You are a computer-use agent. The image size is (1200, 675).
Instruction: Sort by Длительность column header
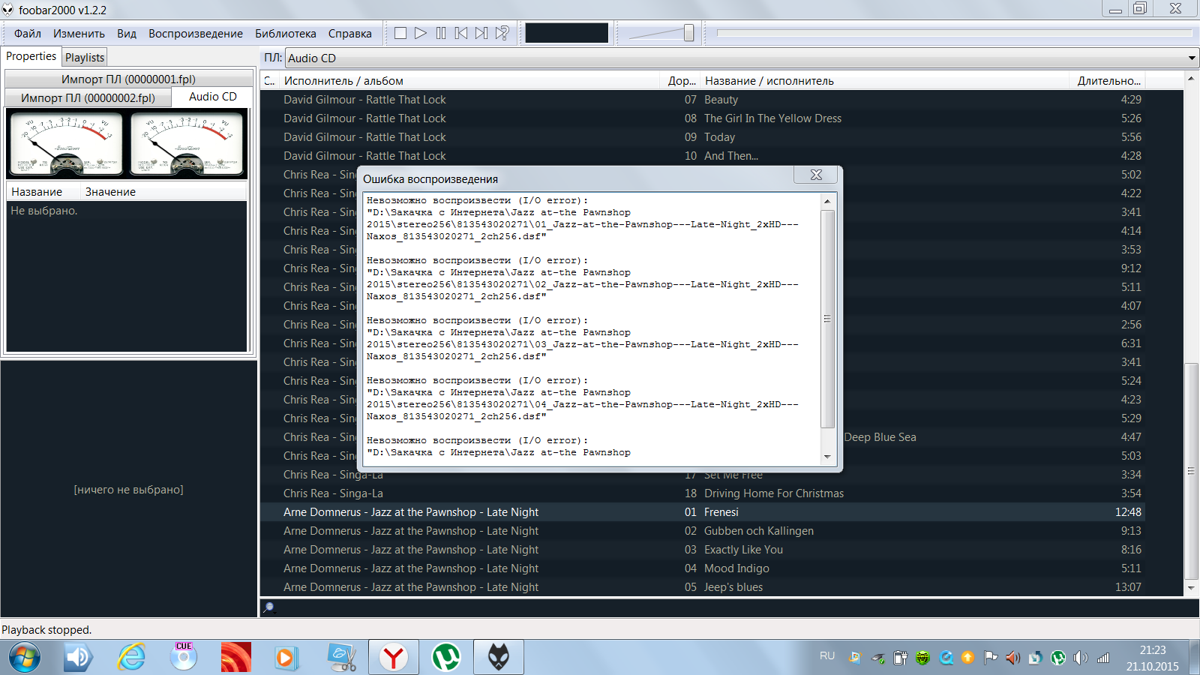[x=1108, y=81]
